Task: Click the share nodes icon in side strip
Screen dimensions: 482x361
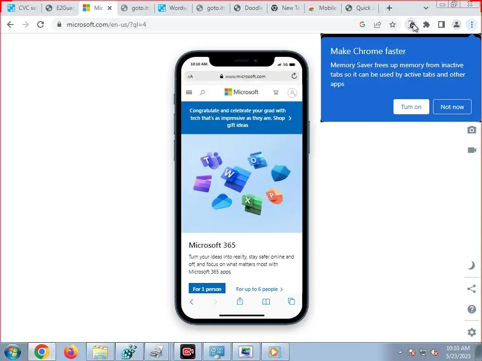Action: [472, 289]
